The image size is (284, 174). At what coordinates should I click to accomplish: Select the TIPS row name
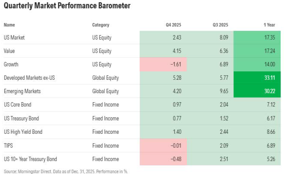pos(9,145)
